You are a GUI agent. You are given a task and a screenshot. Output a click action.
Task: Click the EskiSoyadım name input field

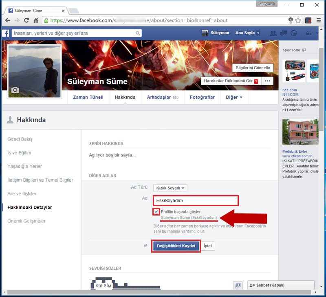(196, 201)
